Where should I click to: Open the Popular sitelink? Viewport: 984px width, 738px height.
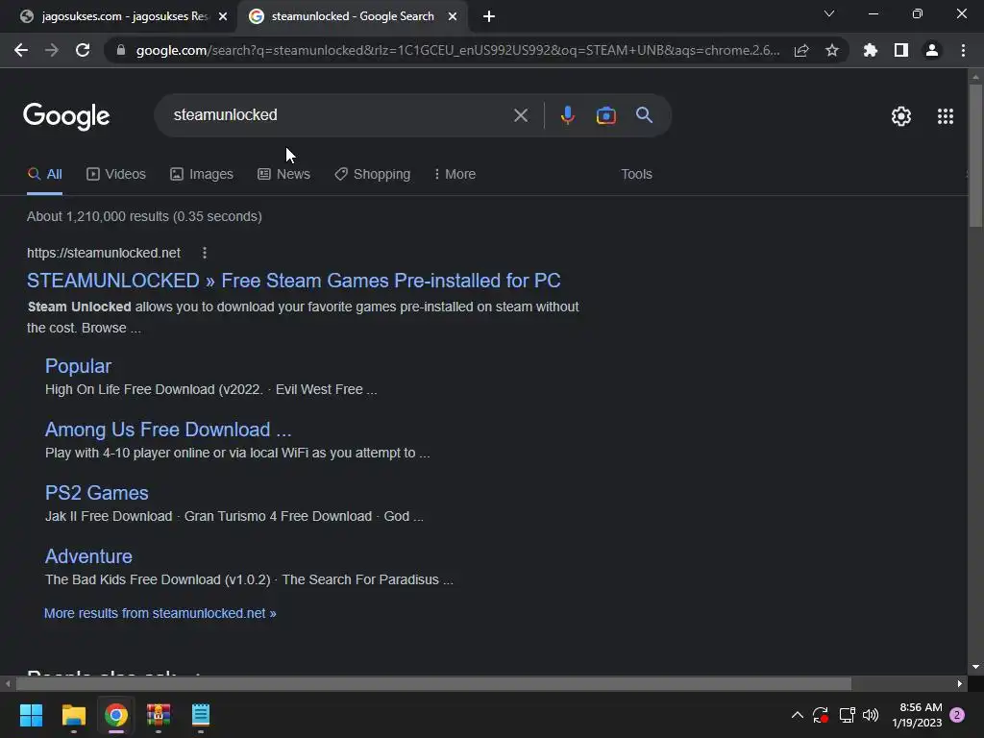[78, 366]
